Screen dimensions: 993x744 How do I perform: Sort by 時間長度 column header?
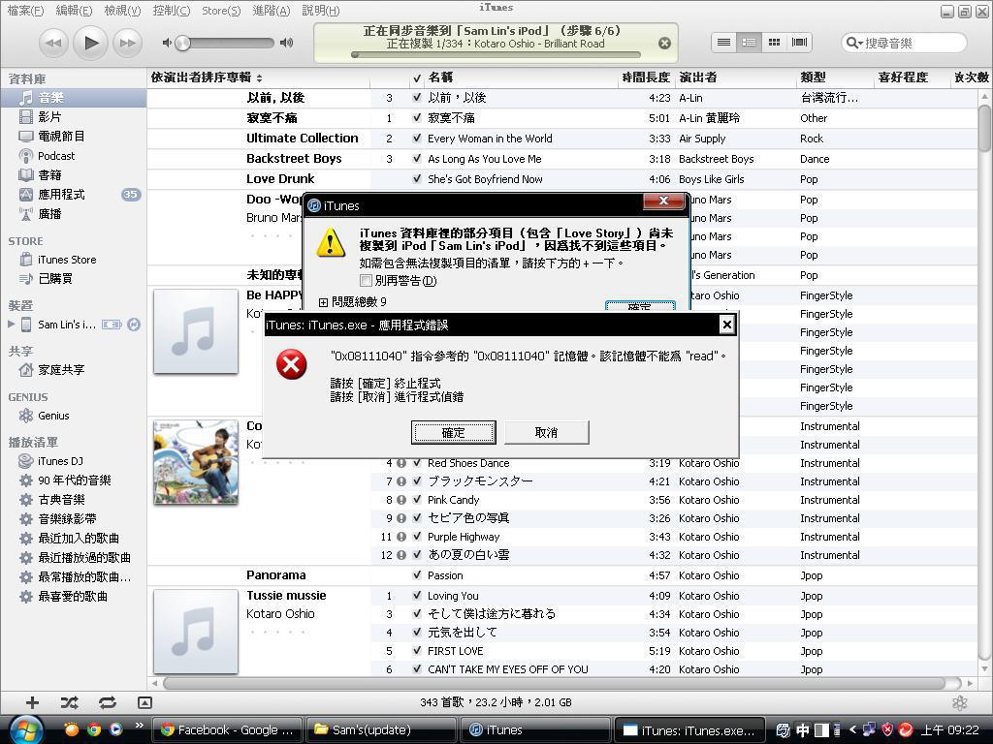coord(645,77)
